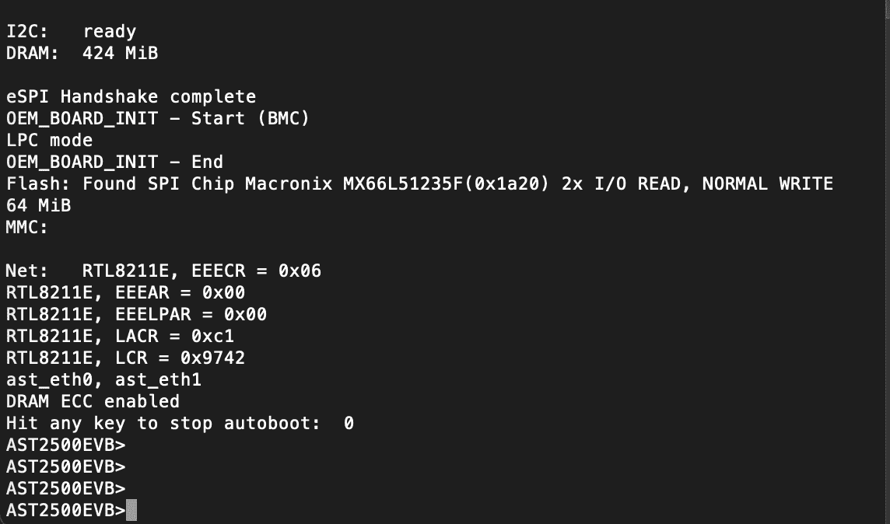The image size is (890, 524).
Task: Click 'EEECR = 0x06' on the Net line
Action: pyautogui.click(x=257, y=271)
